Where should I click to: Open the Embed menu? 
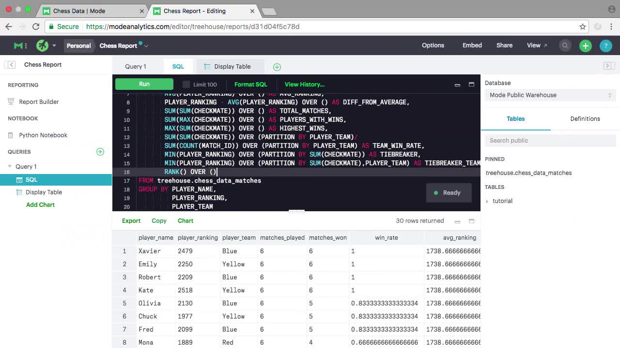[472, 45]
